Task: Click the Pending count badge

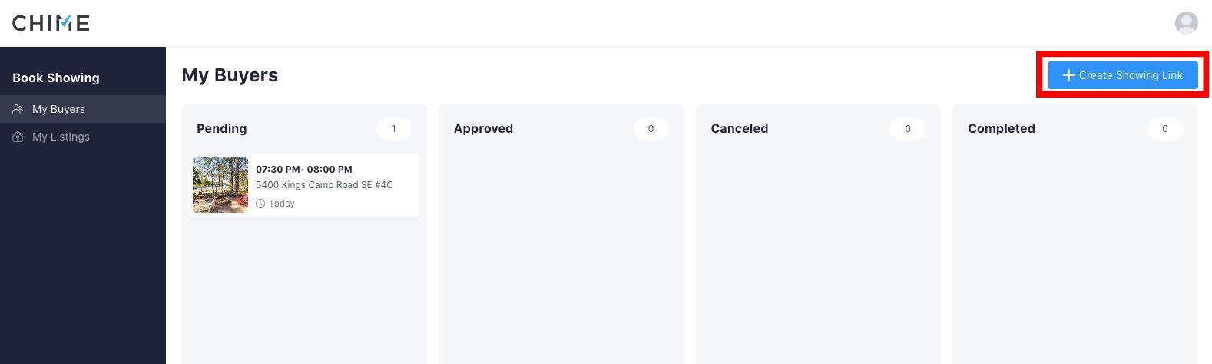Action: point(394,129)
